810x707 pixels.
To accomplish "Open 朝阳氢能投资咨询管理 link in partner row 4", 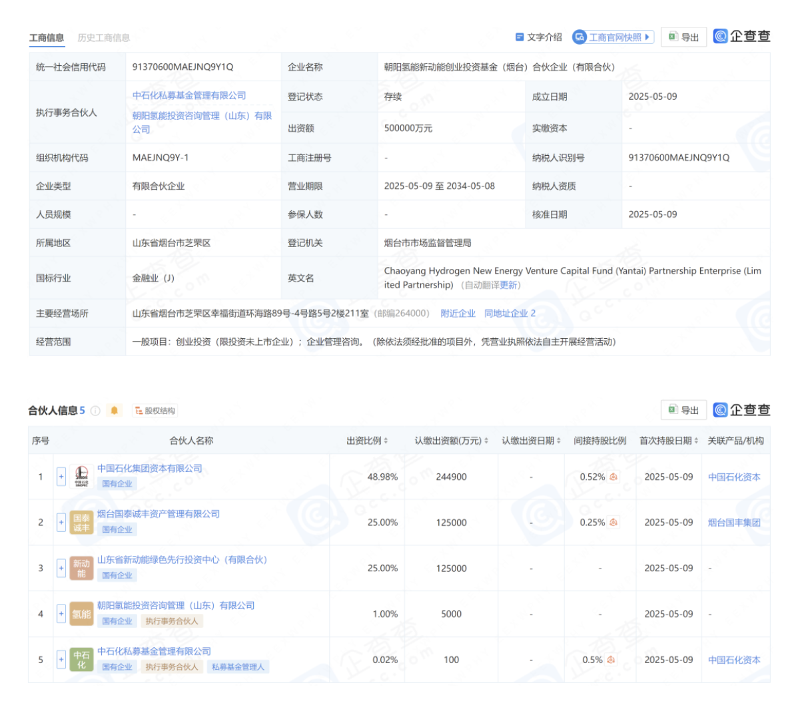I will [176, 606].
